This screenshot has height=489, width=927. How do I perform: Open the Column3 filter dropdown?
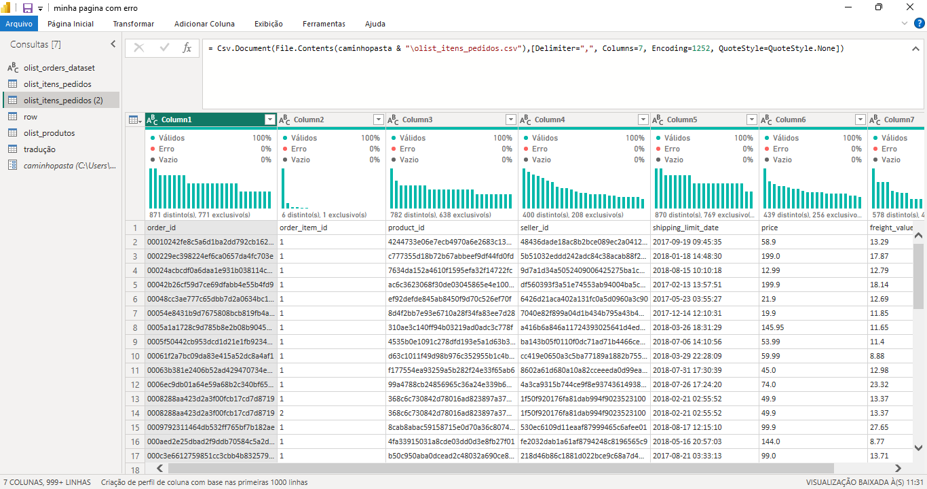point(511,120)
